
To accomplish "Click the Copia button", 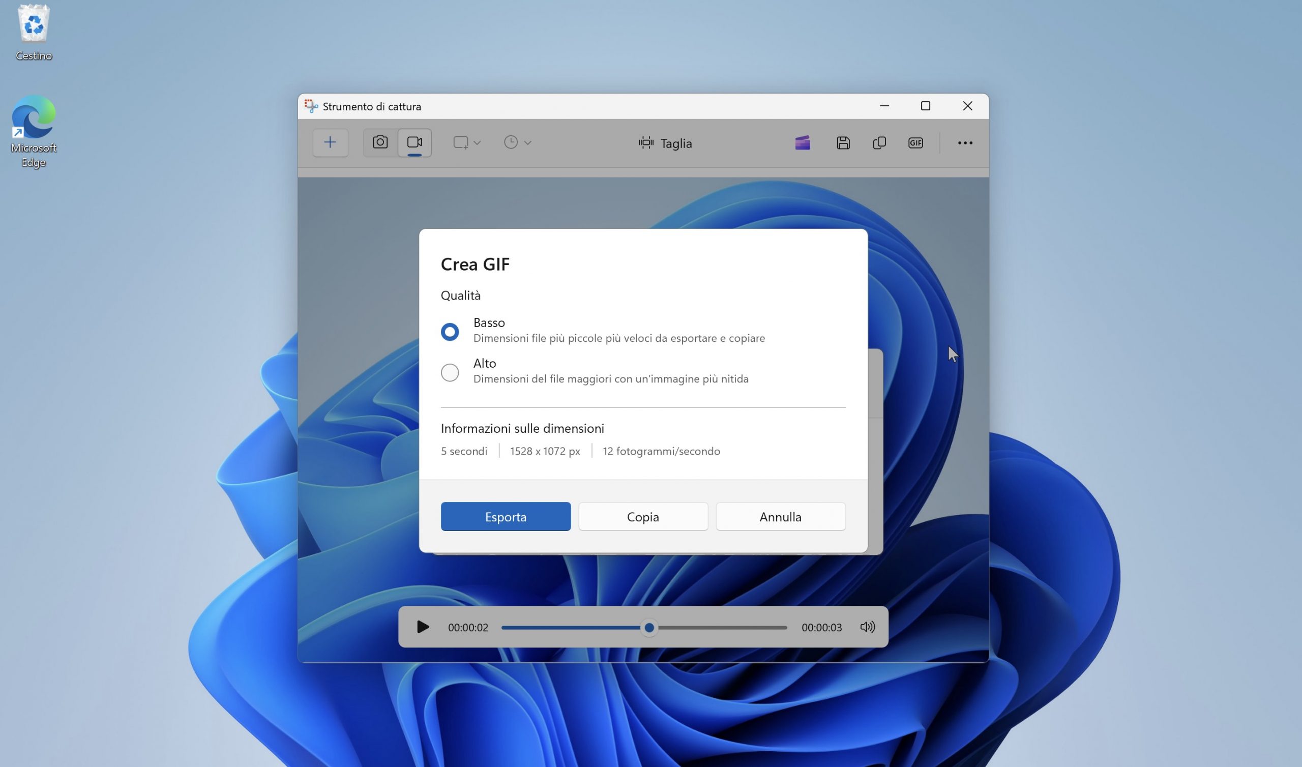I will click(x=643, y=516).
